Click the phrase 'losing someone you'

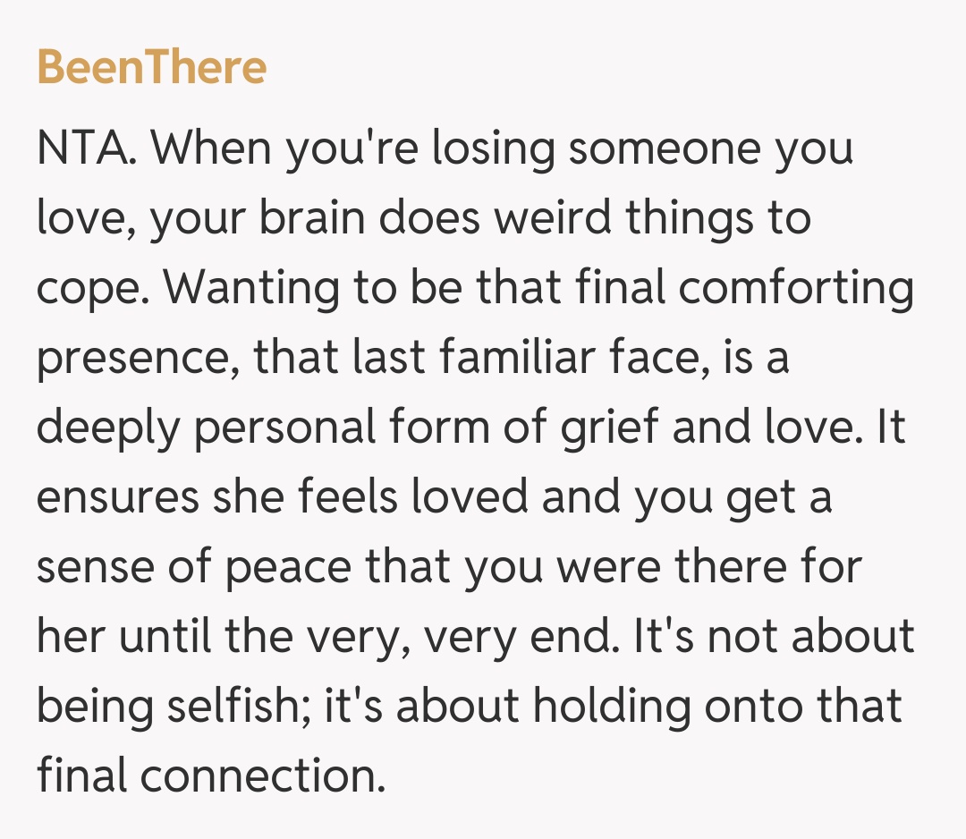click(x=642, y=148)
